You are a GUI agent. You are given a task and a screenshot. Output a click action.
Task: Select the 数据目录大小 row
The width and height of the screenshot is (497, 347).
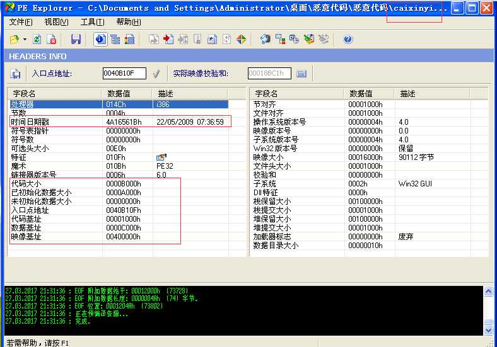point(361,246)
